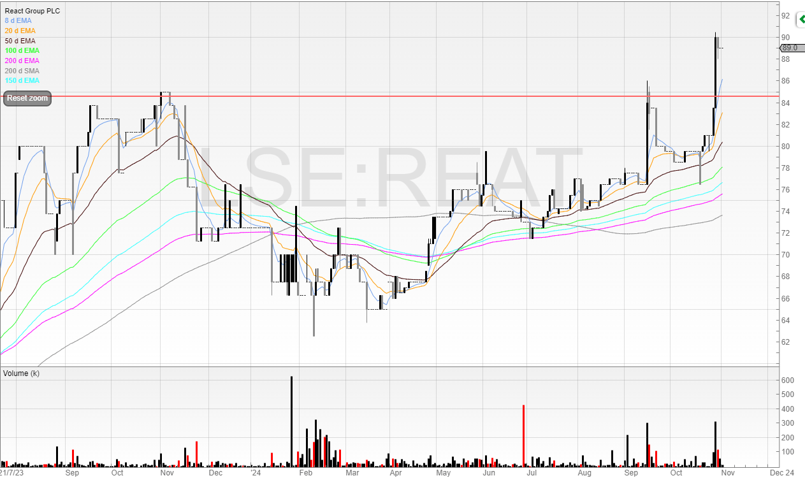Click the Volume (k) panel label

pyautogui.click(x=21, y=373)
